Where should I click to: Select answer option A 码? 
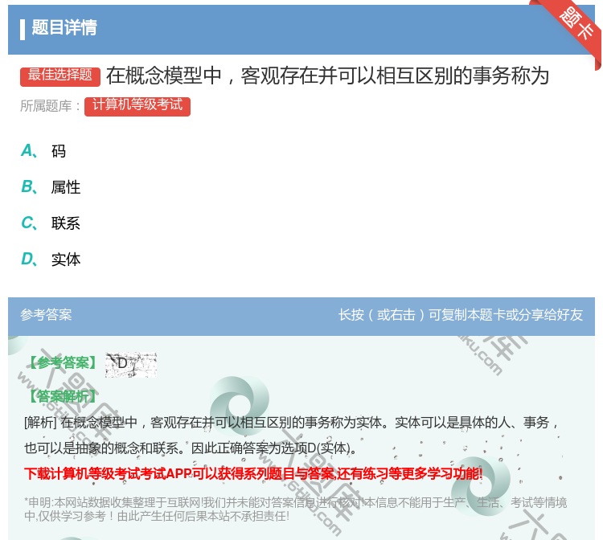pos(43,151)
